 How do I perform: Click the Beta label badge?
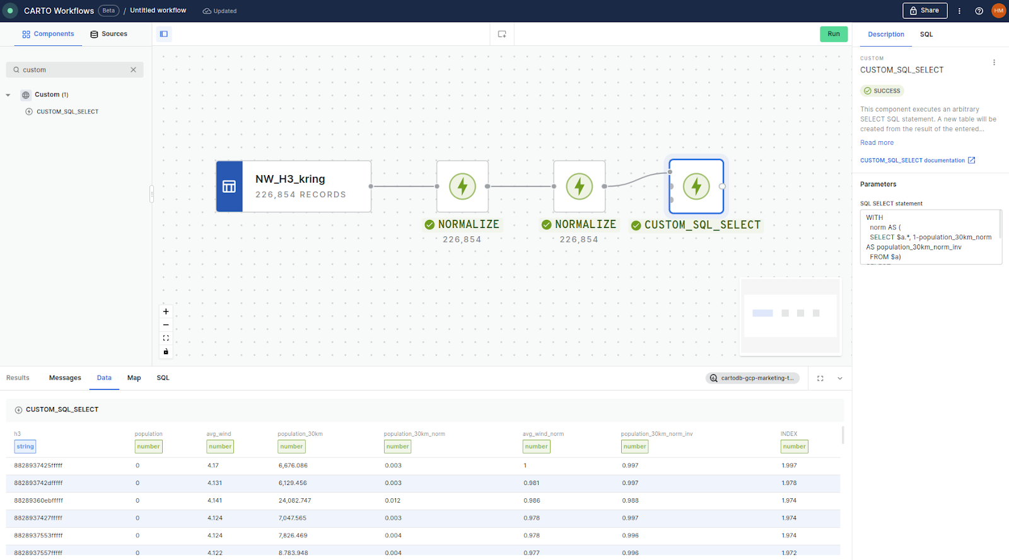[x=108, y=11]
